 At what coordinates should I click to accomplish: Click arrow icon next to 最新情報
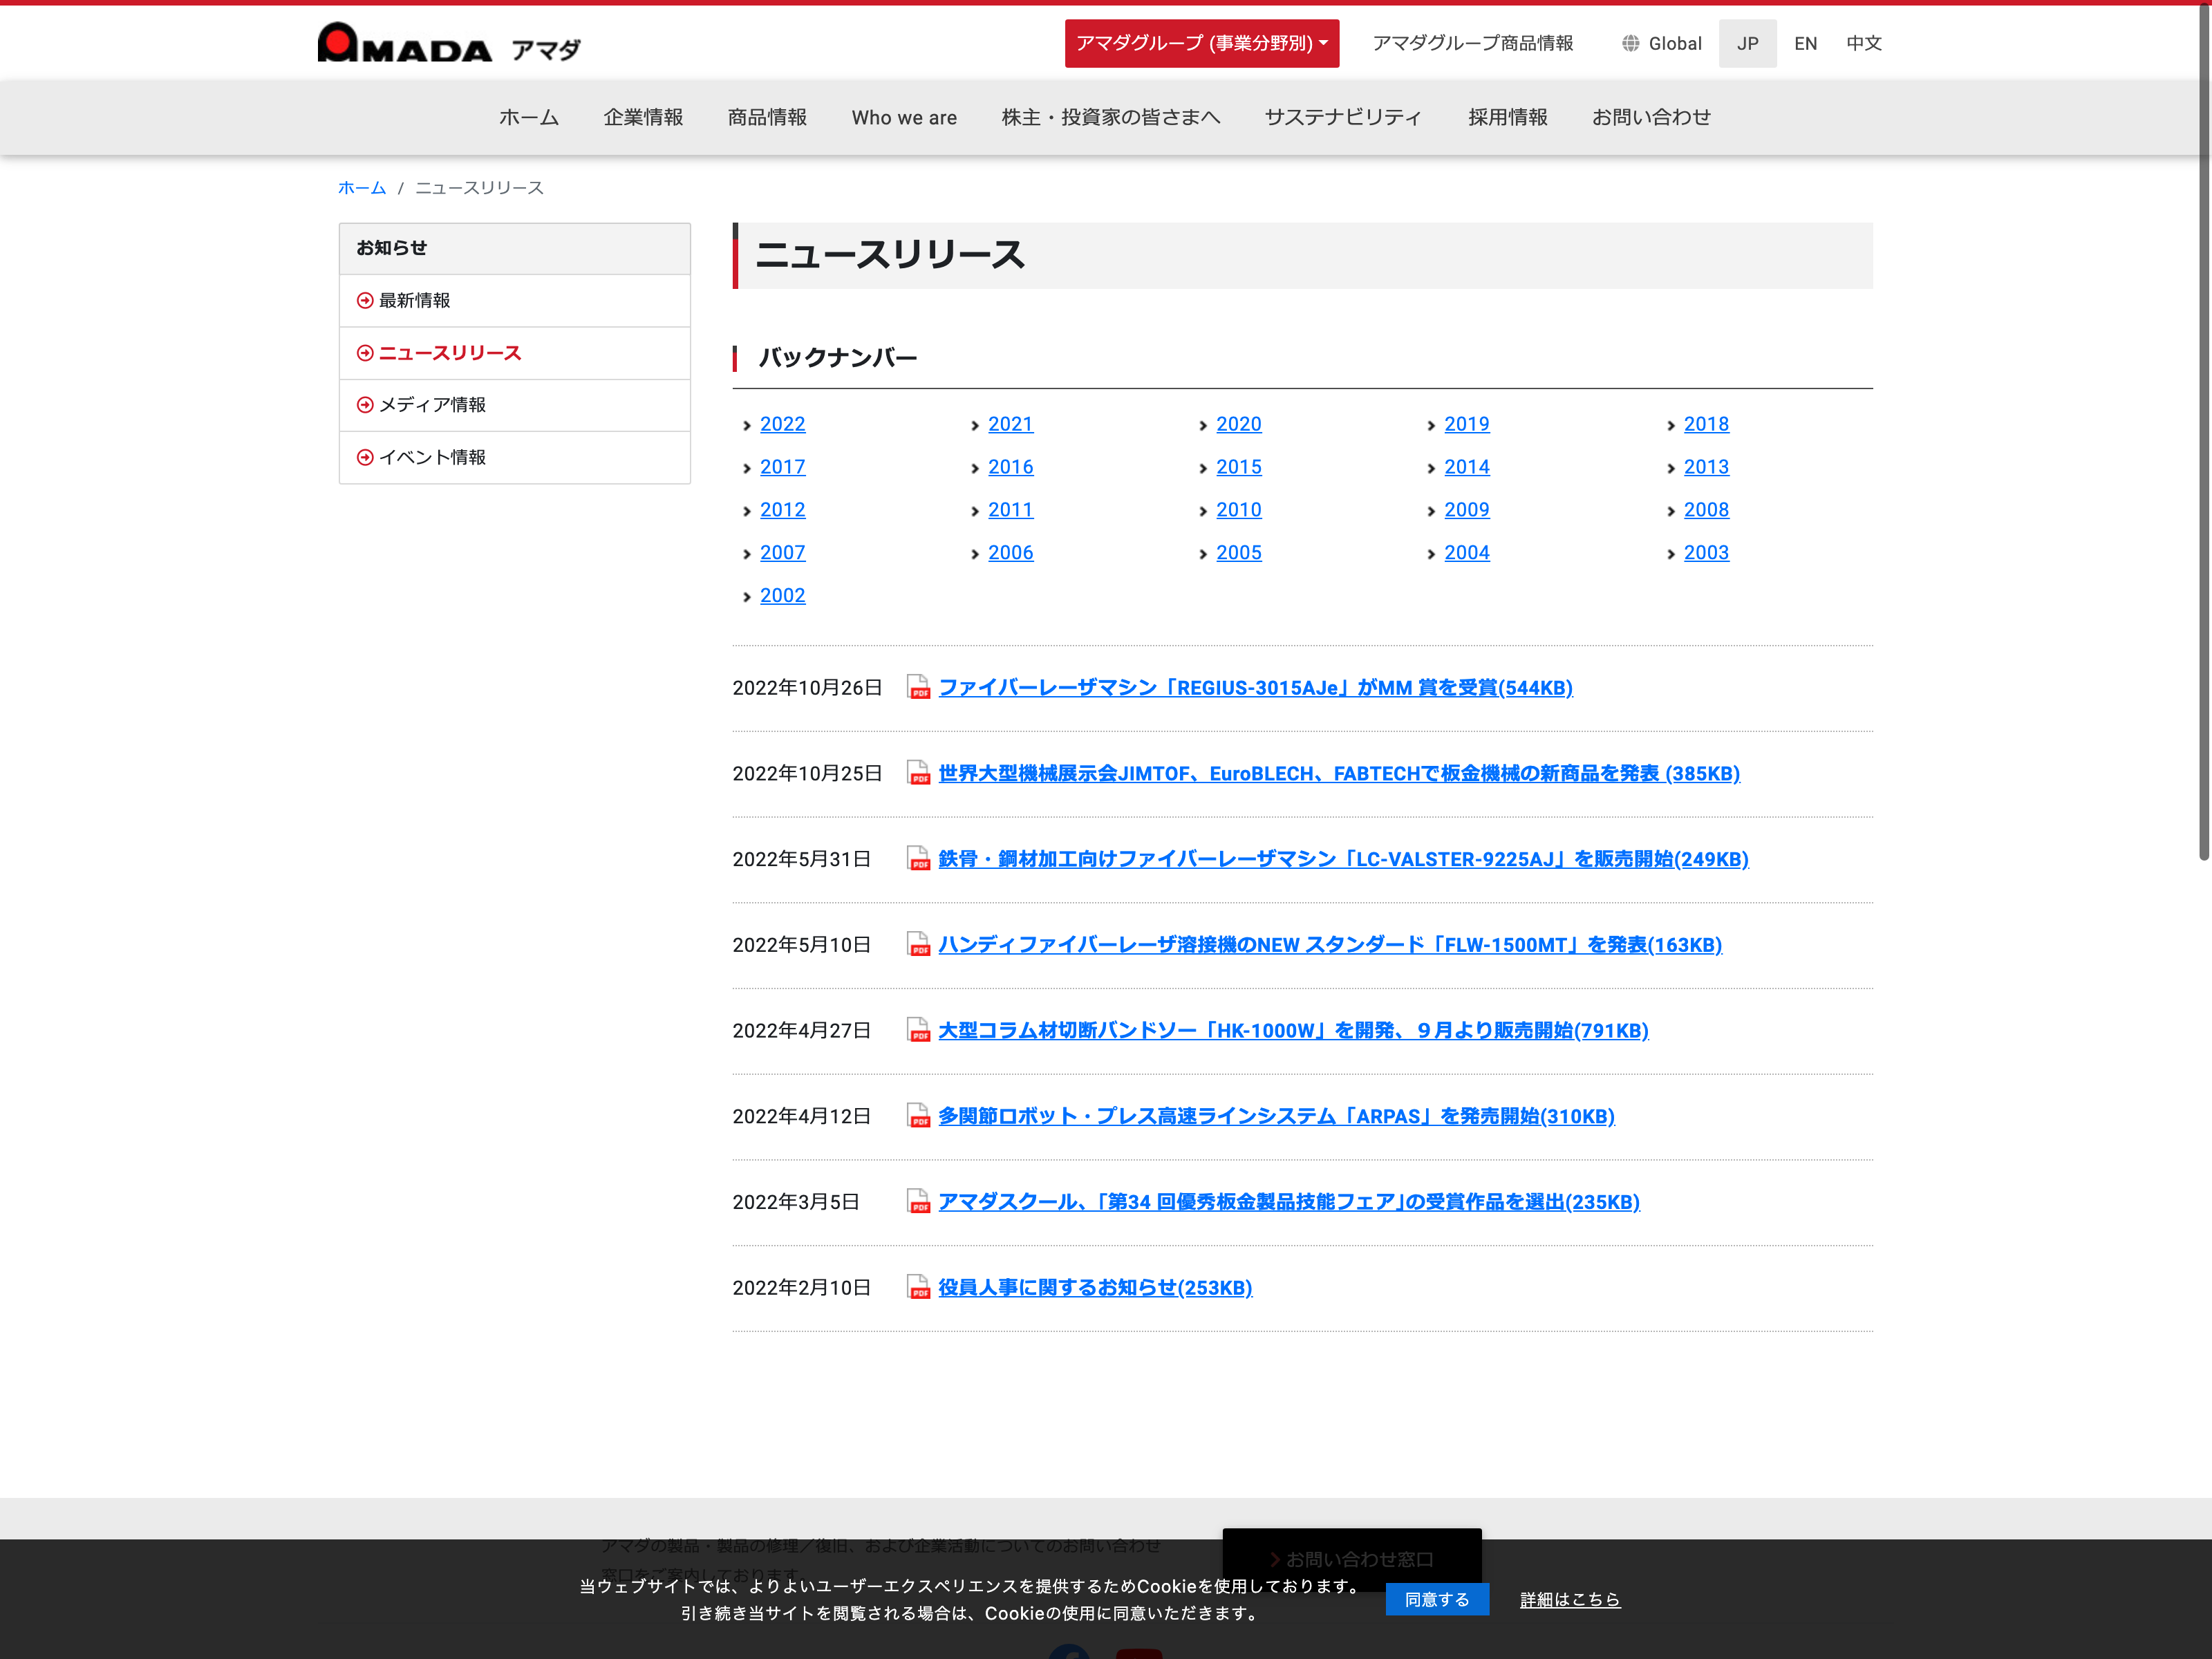(365, 300)
